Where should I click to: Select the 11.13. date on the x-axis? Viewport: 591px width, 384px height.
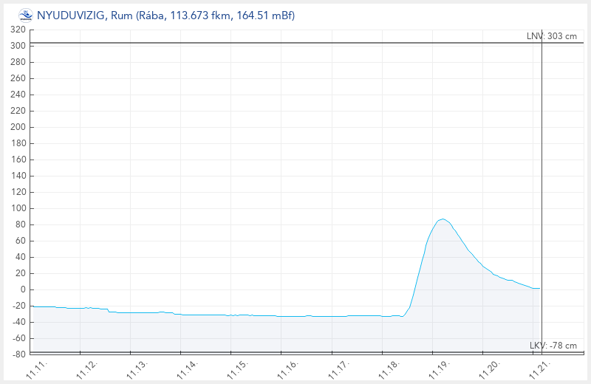coord(137,371)
